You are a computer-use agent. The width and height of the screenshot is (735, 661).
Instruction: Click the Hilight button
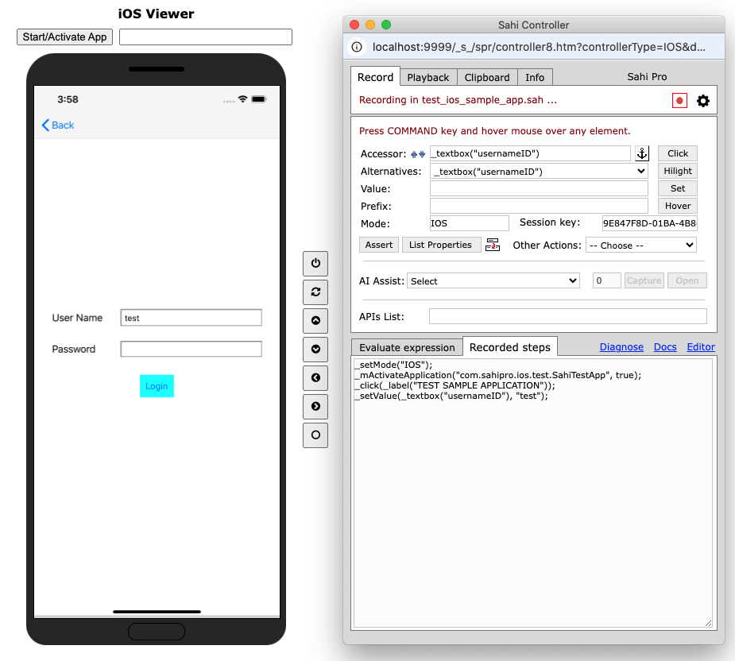[678, 171]
